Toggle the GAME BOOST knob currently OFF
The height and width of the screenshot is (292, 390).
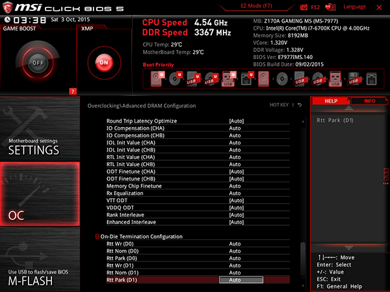(38, 62)
